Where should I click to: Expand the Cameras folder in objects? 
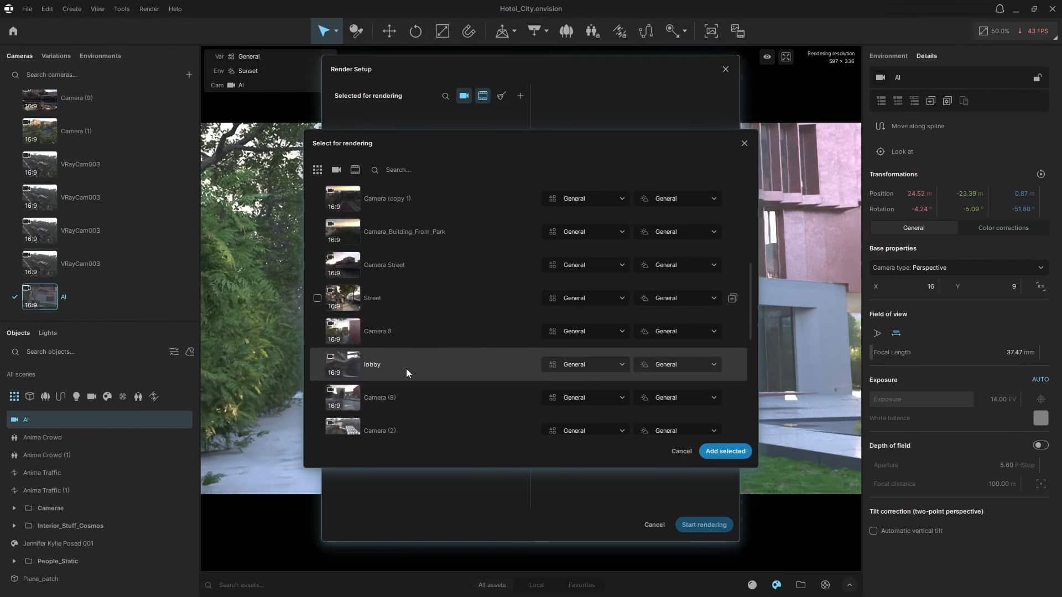pyautogui.click(x=14, y=508)
